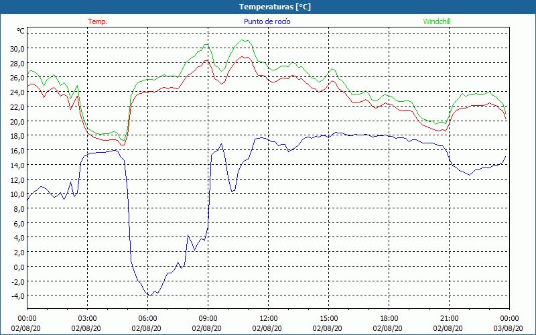536x335 pixels.
Task: Click the '03:00' time axis label
Action: coord(88,319)
